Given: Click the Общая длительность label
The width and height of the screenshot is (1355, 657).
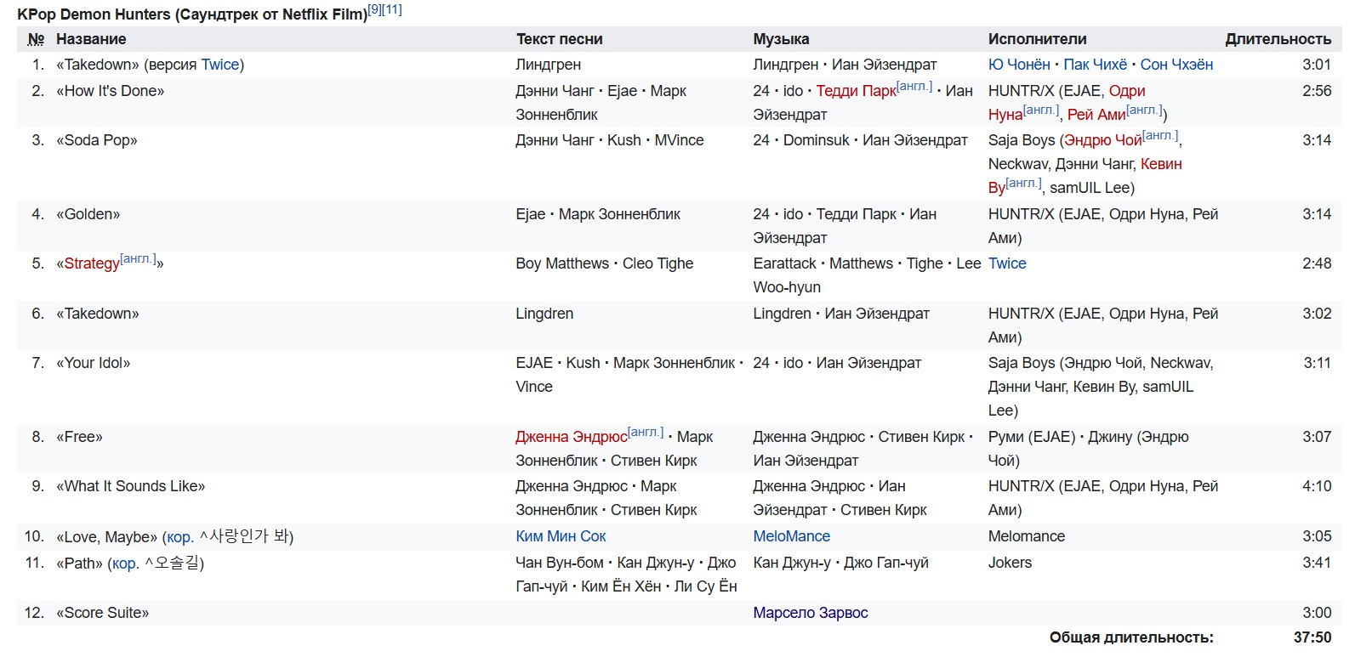Looking at the screenshot, I should click(1131, 637).
